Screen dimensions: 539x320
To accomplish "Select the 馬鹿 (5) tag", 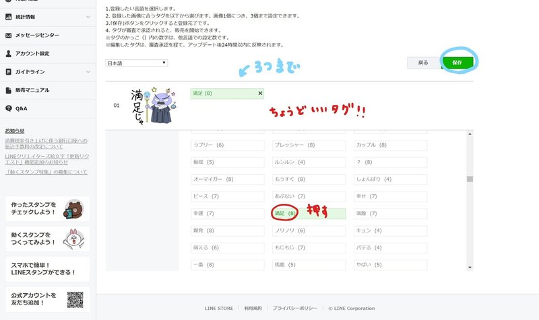I will pos(309,265).
